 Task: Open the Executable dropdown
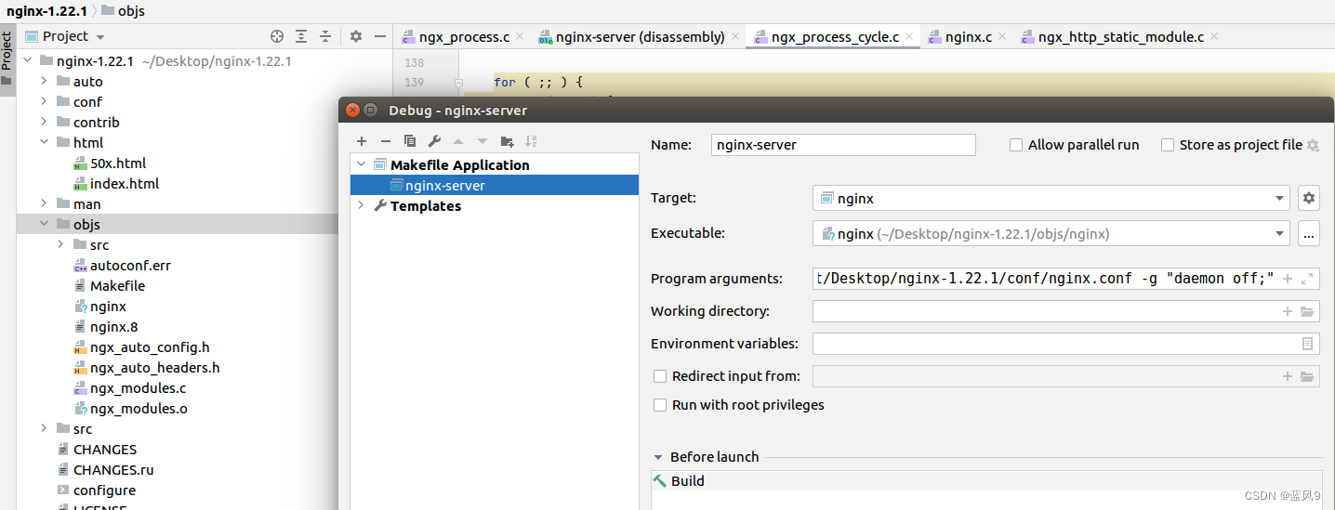pyautogui.click(x=1279, y=234)
